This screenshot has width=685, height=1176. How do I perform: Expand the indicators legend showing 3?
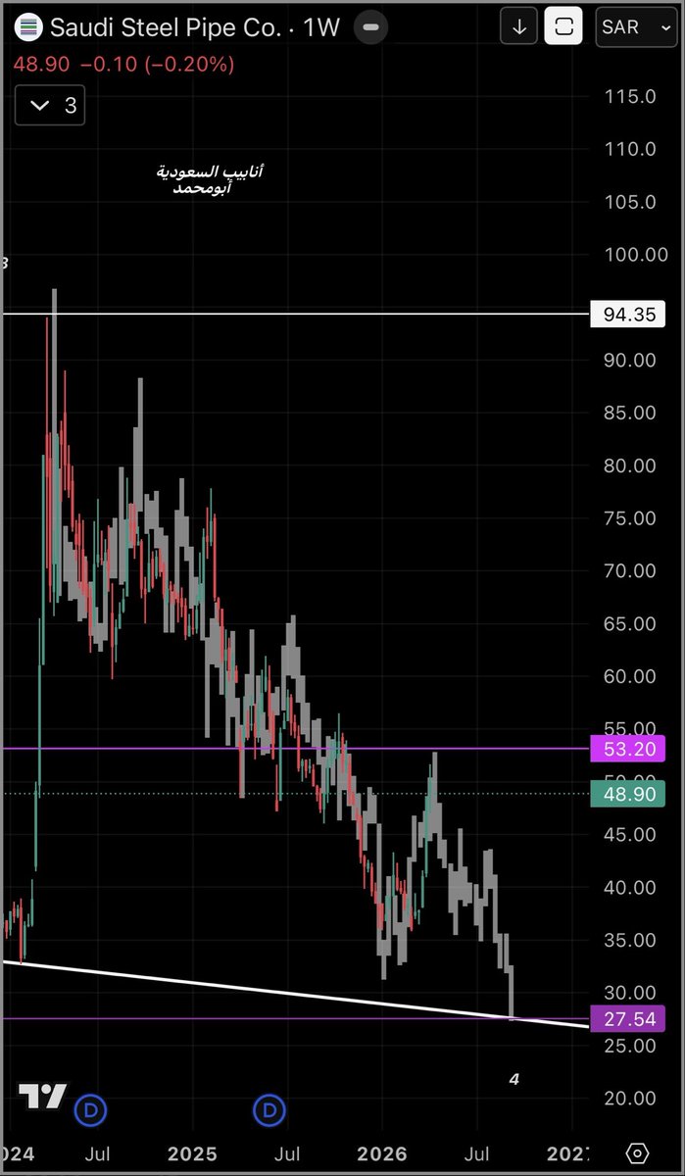point(50,105)
